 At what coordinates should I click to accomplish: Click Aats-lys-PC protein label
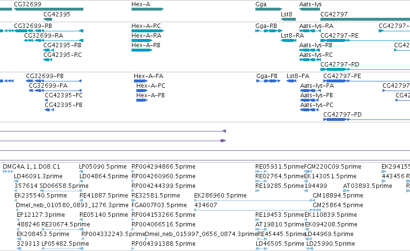coord(317,105)
